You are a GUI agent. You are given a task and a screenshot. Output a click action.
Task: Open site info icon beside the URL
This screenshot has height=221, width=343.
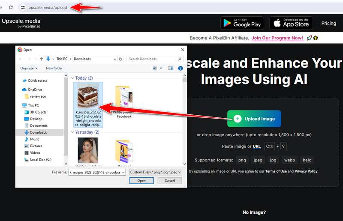23,7
